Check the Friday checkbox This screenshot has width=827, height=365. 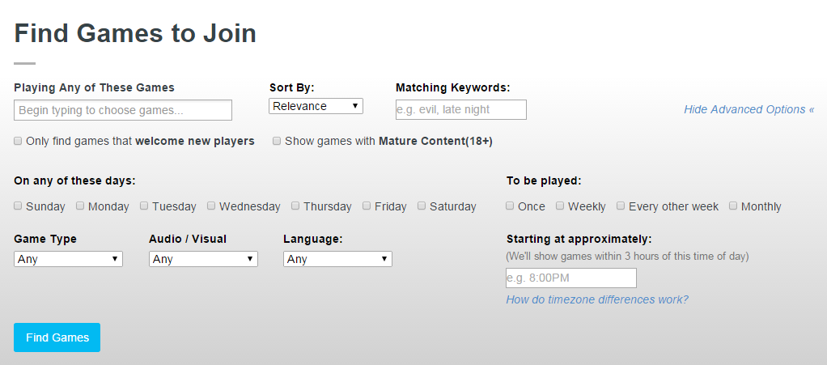pos(367,206)
